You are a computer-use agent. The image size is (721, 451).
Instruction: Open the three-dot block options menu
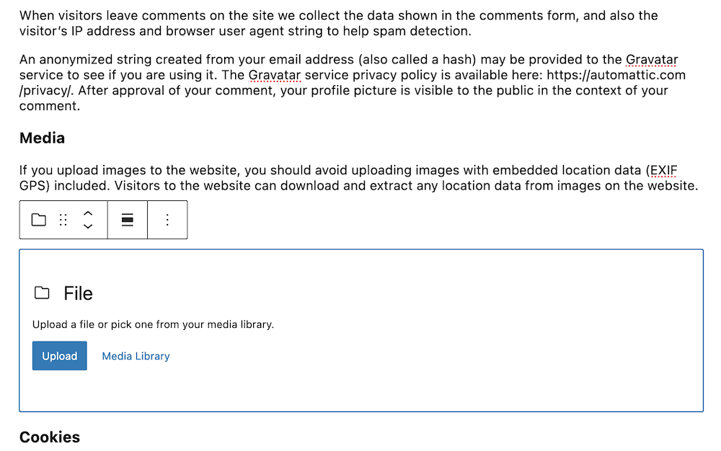(x=167, y=220)
